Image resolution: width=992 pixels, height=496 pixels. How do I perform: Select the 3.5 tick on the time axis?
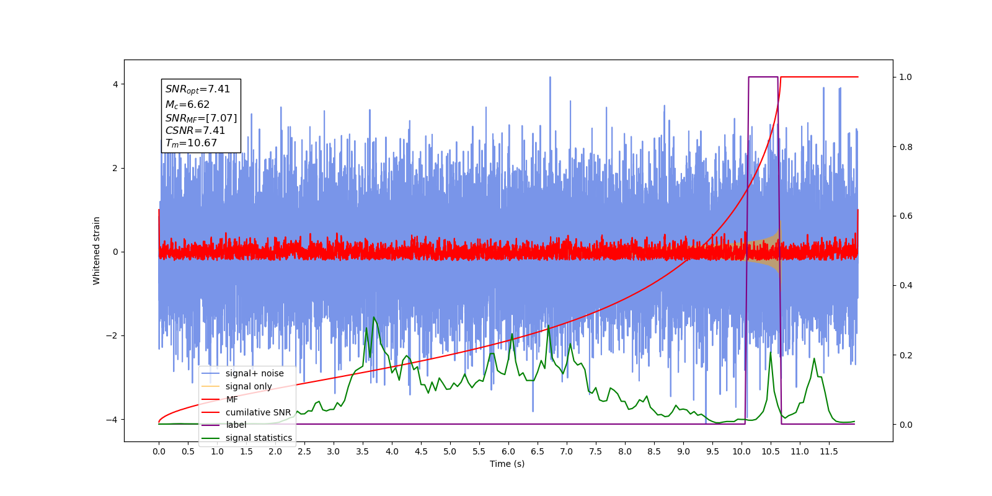363,451
